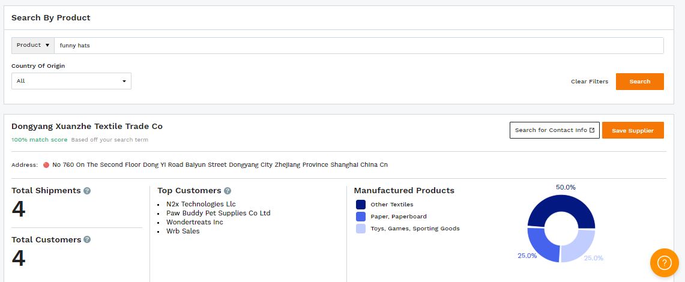Open the orange help chat bubble
Viewport: 685px width, 282px height.
click(x=664, y=262)
